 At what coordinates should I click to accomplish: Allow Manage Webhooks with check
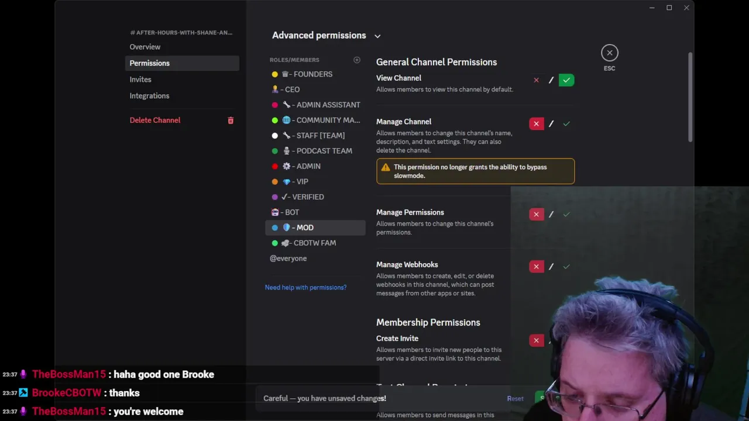click(x=566, y=267)
